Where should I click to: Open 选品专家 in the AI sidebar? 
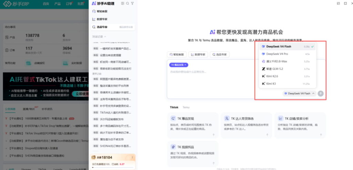click(x=113, y=27)
